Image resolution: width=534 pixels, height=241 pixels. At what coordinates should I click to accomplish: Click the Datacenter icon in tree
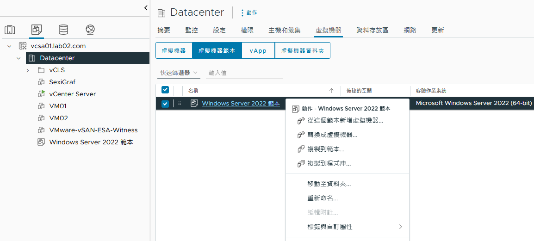(32, 58)
